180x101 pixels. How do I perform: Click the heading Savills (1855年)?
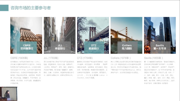[153, 58]
